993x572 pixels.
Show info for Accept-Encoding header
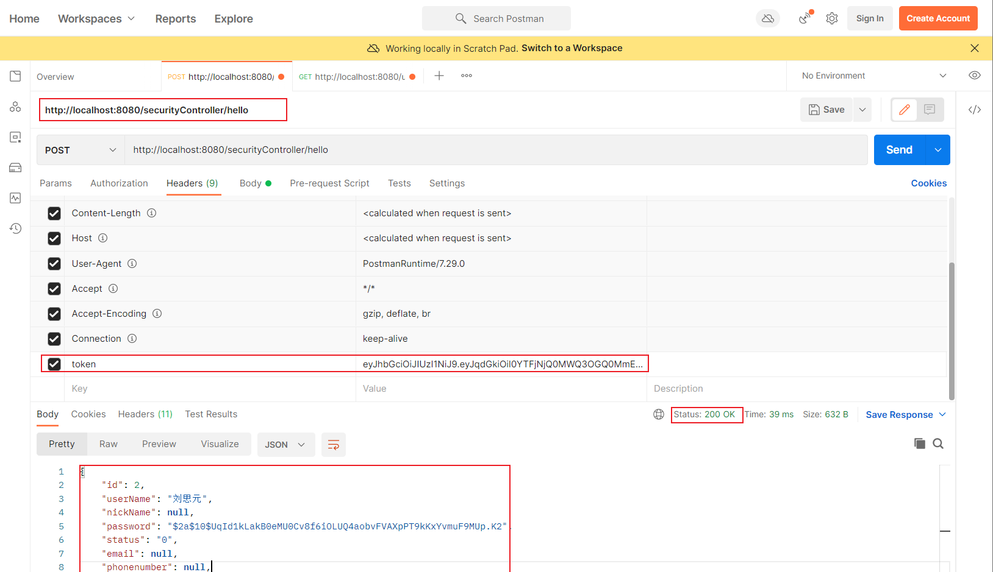pos(157,313)
